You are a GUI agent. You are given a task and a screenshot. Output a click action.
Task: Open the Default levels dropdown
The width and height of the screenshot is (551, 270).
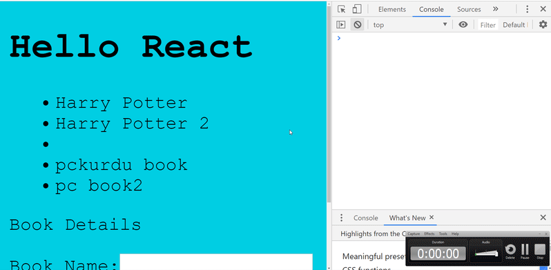tap(516, 25)
